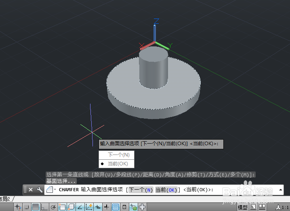Click dynamic input icon

click(98, 207)
